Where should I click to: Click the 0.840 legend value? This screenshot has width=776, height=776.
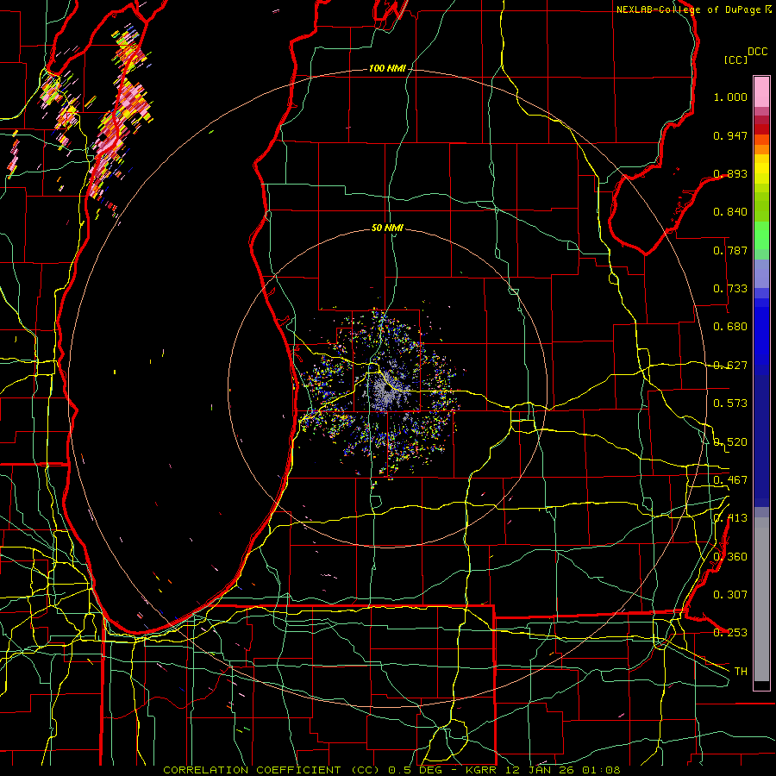[x=730, y=212]
